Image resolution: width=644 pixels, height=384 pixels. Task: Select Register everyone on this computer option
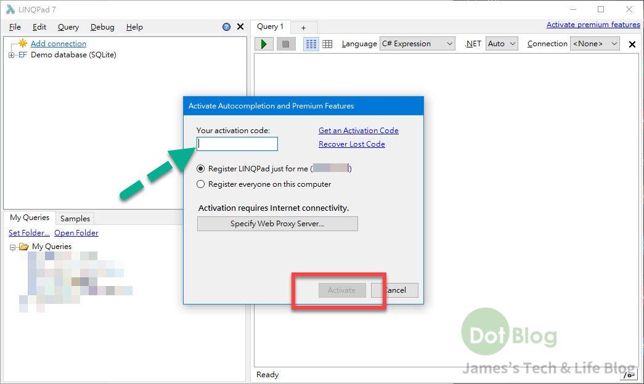pyautogui.click(x=200, y=184)
